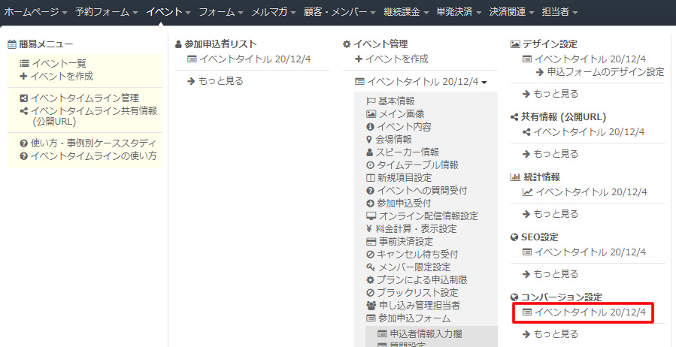Select 基本情報 flag icon item
This screenshot has height=347, width=676.
396,101
